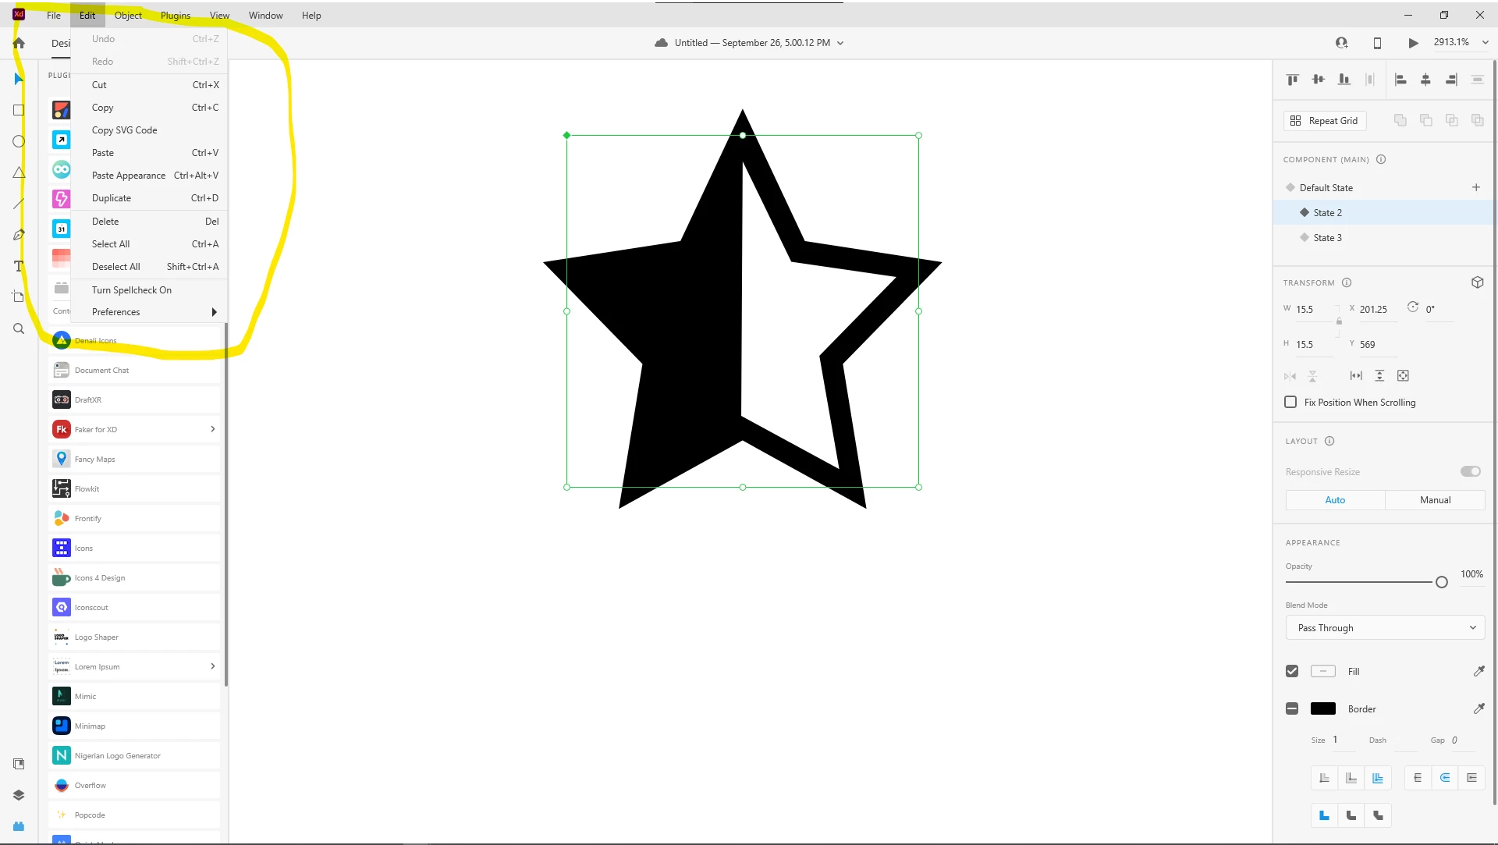Image resolution: width=1498 pixels, height=845 pixels.
Task: Select the Rectangle tool in left toolbar
Action: (19, 110)
